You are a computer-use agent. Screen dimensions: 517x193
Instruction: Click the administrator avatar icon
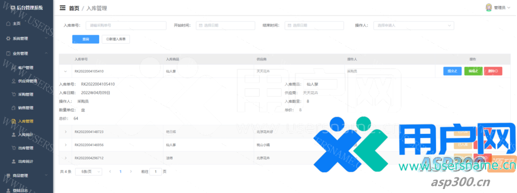489,8
